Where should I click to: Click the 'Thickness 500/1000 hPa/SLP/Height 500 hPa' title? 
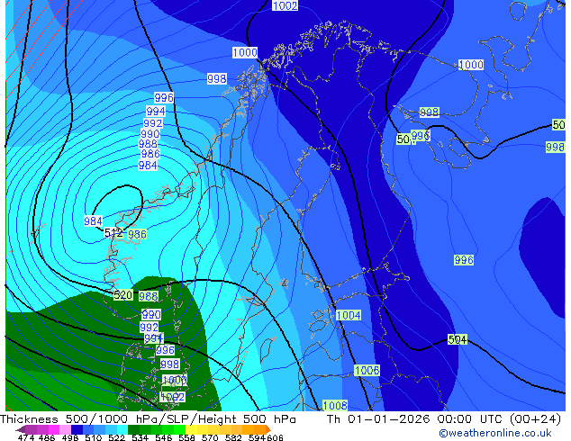[148, 419]
